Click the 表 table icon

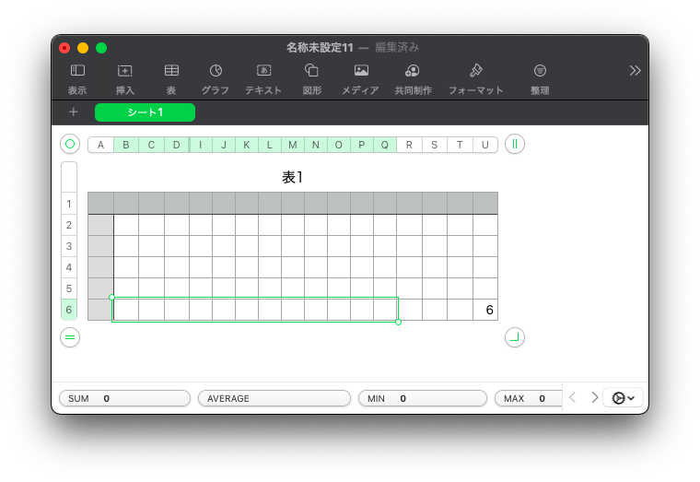pyautogui.click(x=171, y=71)
